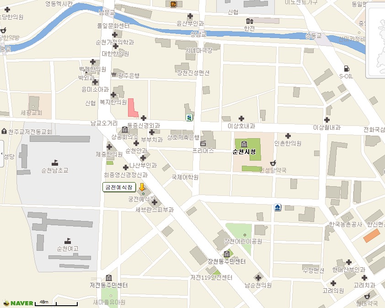Click the 48m map scale bar

point(57,303)
